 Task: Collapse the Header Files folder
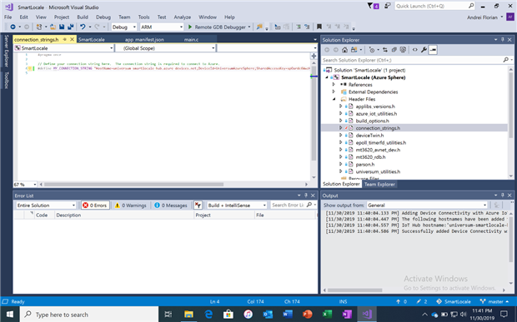tap(334, 99)
